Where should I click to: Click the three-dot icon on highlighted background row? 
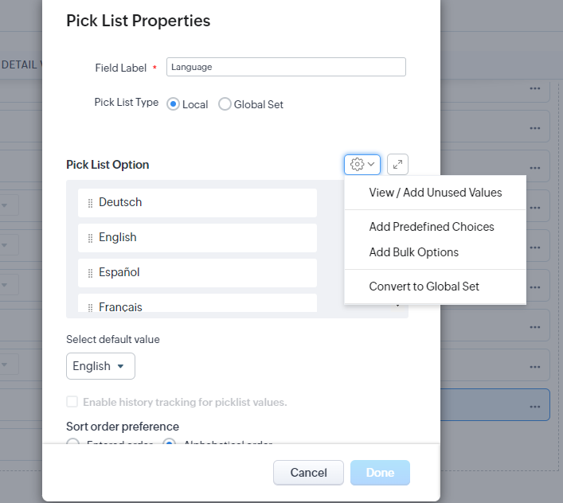[x=534, y=406]
